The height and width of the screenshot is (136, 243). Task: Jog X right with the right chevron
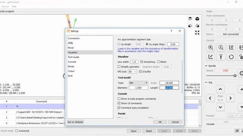coord(230,98)
